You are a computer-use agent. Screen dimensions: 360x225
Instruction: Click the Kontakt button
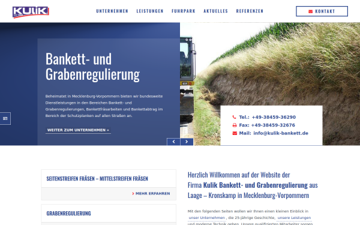tap(322, 11)
